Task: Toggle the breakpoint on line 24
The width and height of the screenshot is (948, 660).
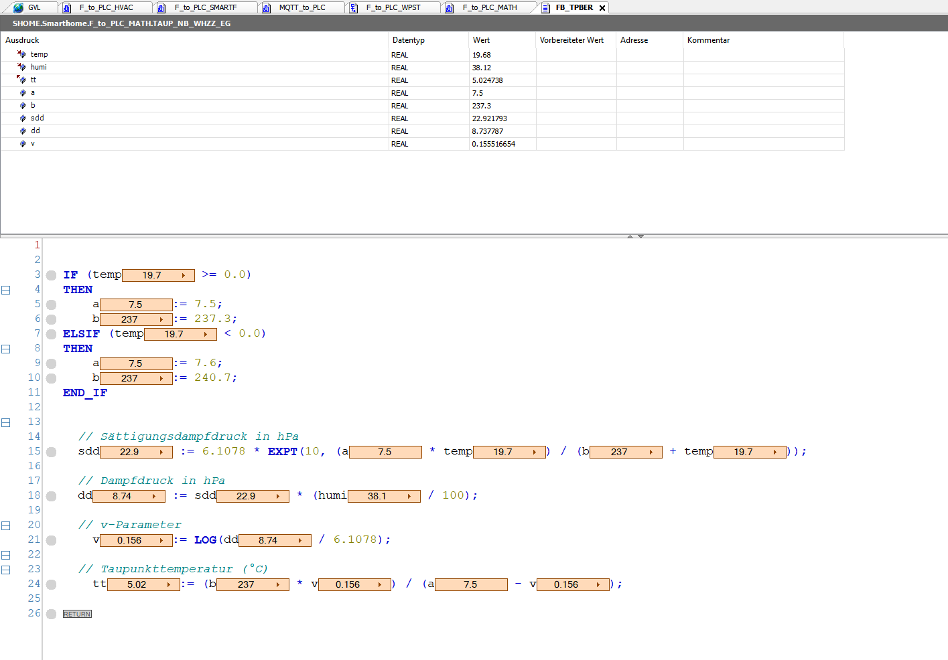Action: pos(52,584)
